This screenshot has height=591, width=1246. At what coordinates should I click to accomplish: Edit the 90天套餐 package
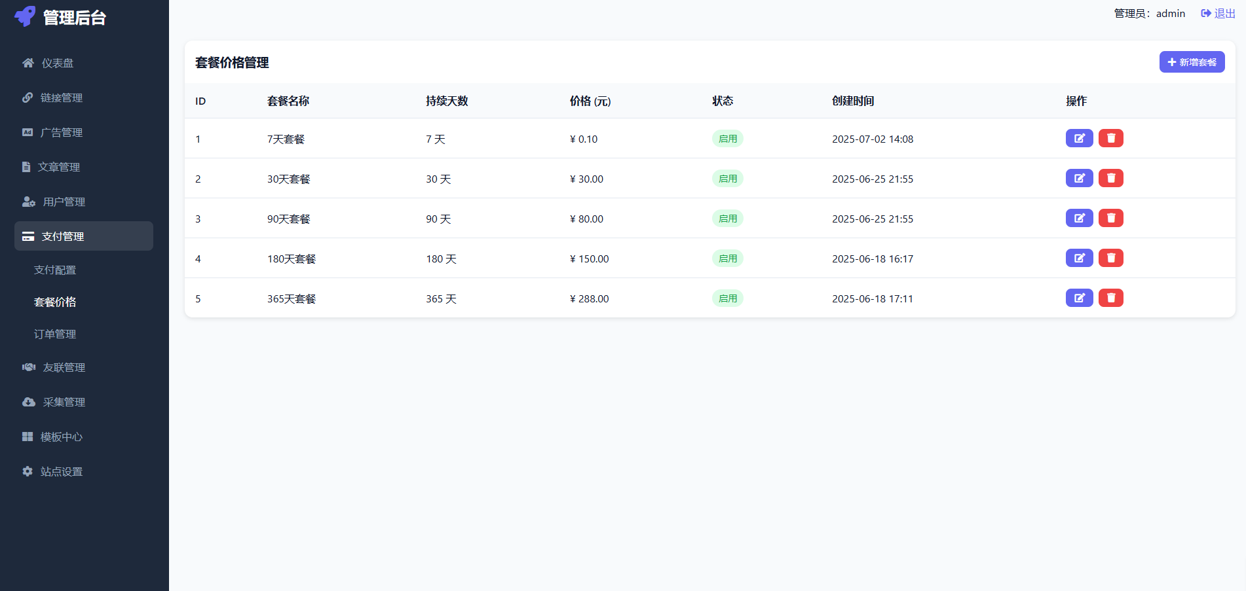point(1079,218)
